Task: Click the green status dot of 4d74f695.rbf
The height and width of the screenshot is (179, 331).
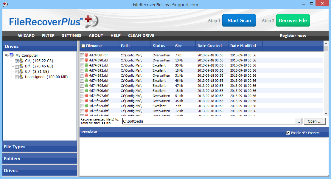Action: [x=86, y=85]
